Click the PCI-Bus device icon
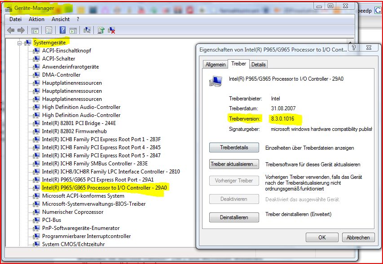The height and width of the screenshot is (264, 383). point(36,220)
